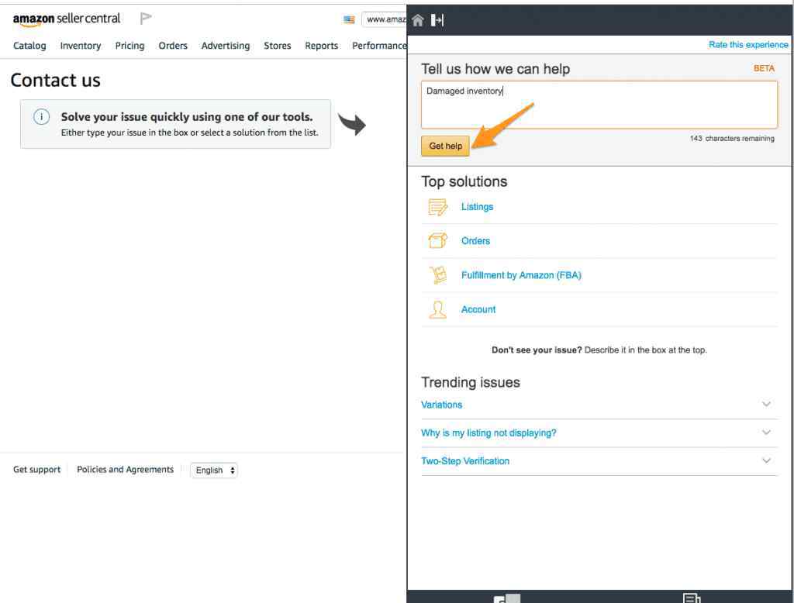Open the Account solution link
The height and width of the screenshot is (603, 794).
click(478, 309)
